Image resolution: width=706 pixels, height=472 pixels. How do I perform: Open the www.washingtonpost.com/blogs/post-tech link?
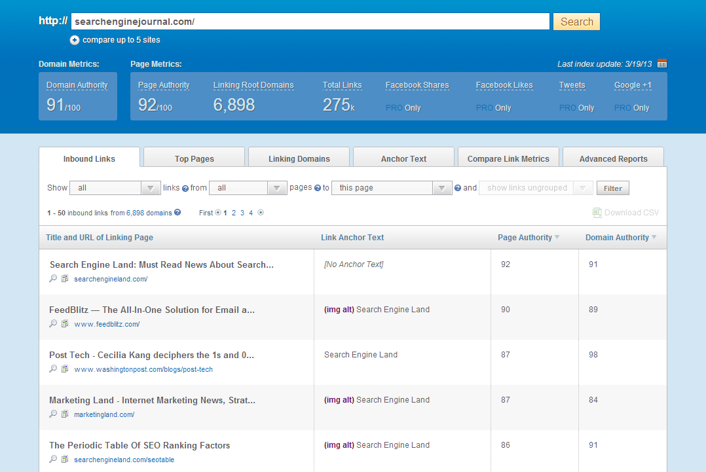click(143, 369)
